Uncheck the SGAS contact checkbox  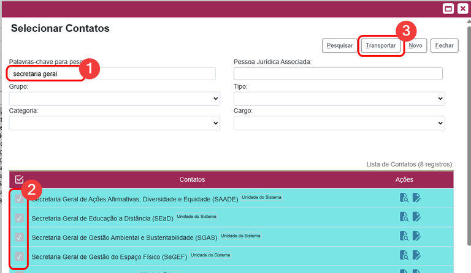click(19, 237)
